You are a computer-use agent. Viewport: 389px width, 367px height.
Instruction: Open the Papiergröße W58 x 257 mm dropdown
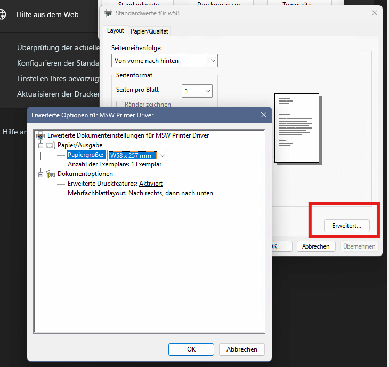(x=163, y=156)
